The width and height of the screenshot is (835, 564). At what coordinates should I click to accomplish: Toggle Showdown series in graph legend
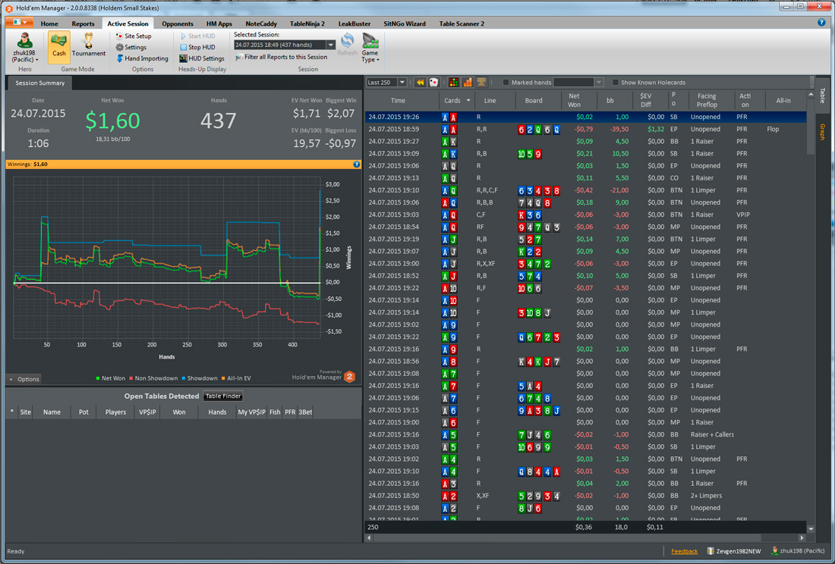coord(200,378)
